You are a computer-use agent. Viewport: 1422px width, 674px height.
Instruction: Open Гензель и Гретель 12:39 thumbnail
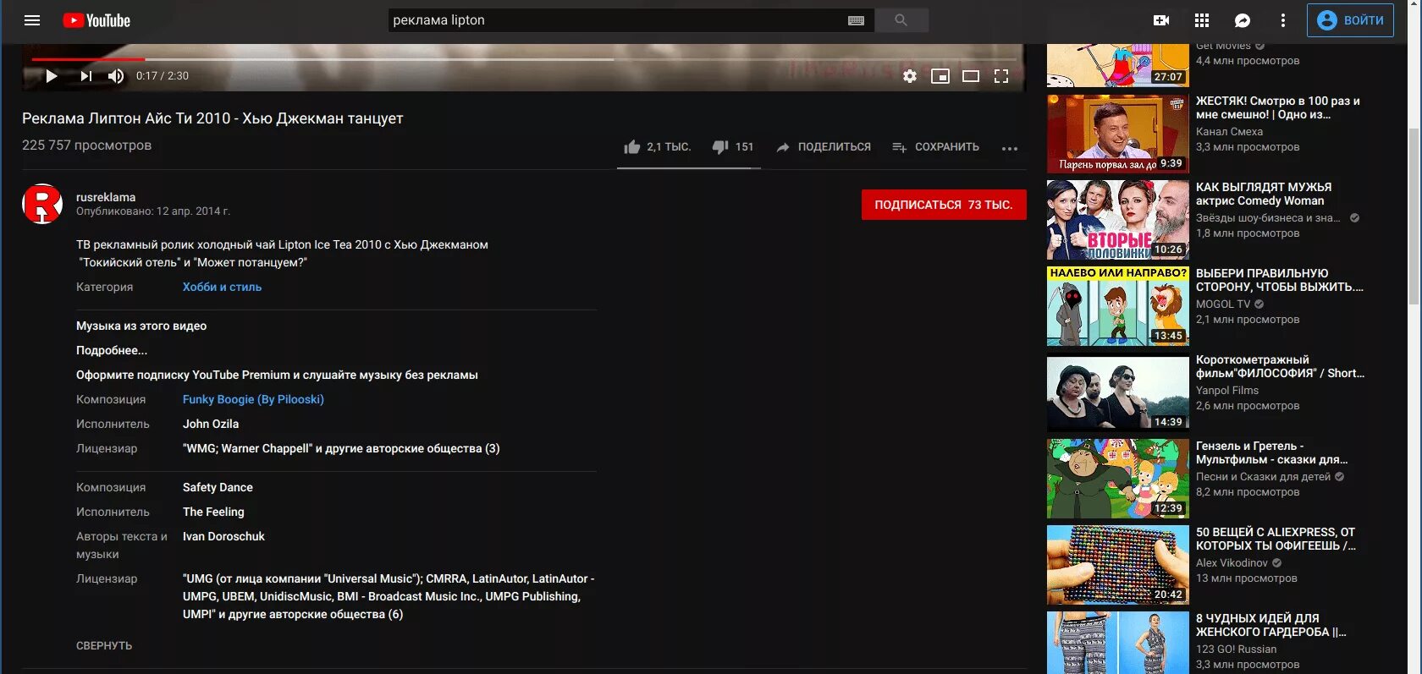(x=1117, y=479)
